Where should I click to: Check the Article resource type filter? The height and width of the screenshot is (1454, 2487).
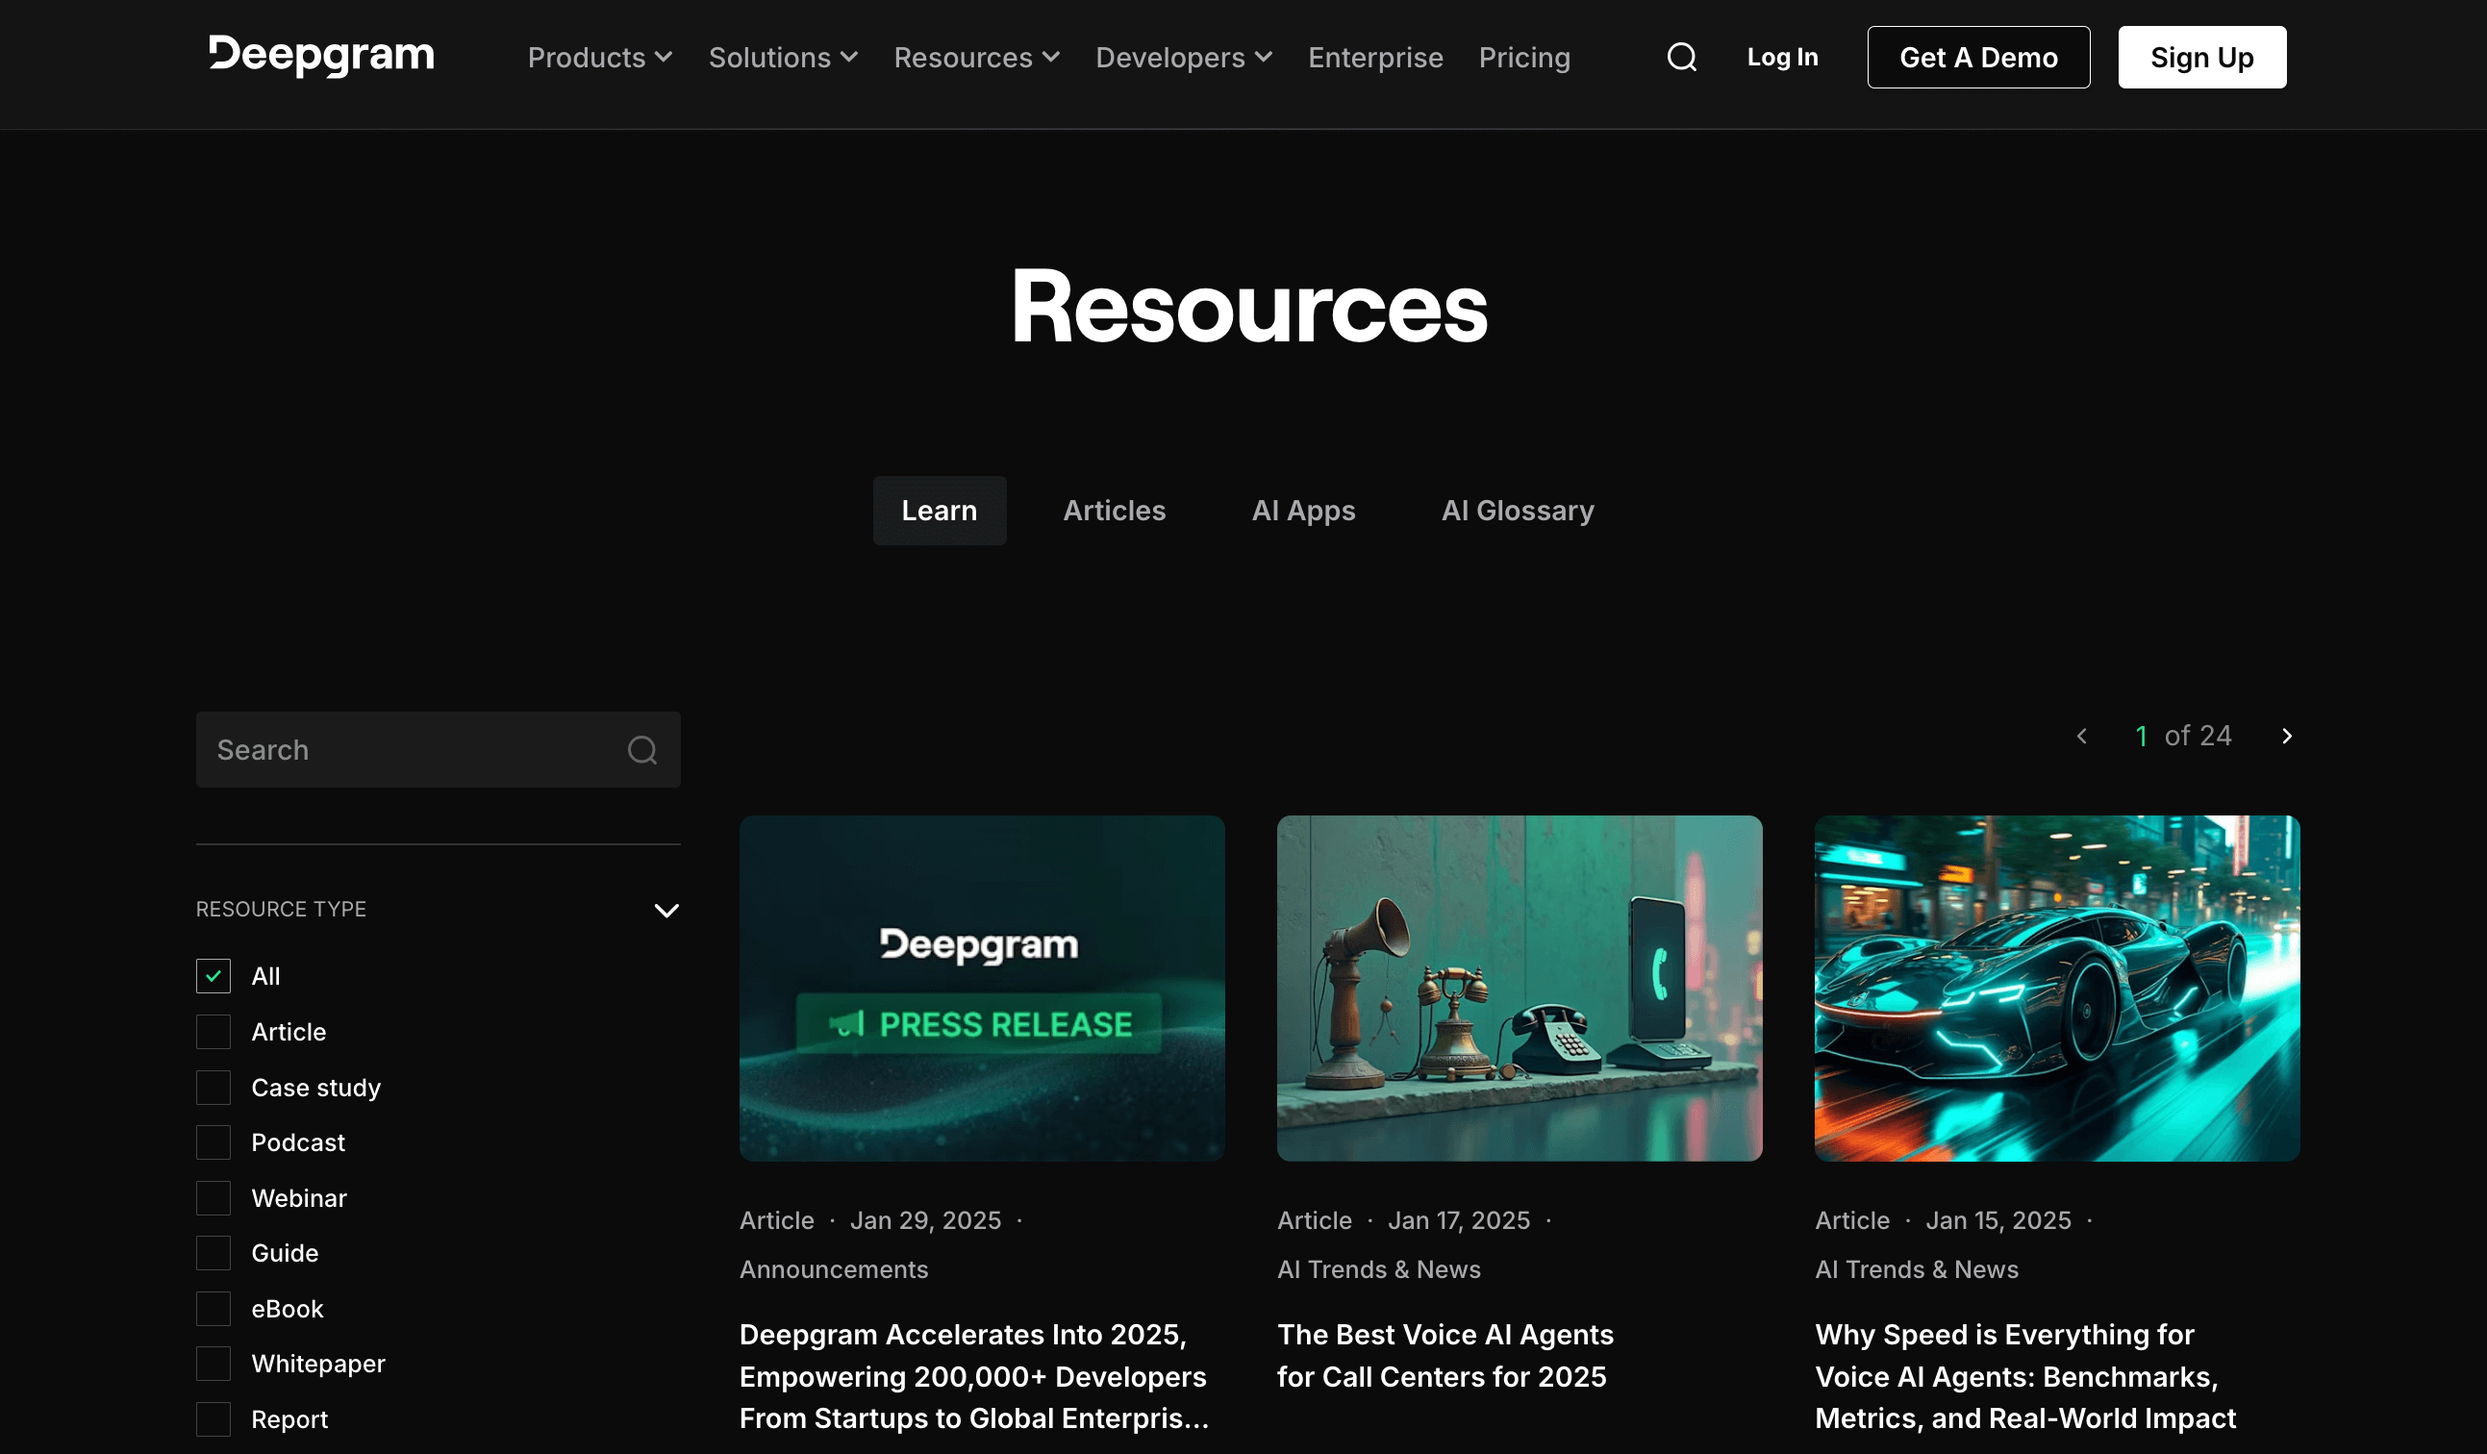click(x=213, y=1032)
